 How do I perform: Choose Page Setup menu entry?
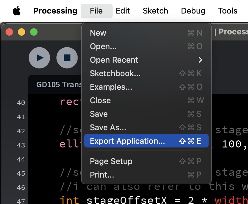click(x=146, y=161)
